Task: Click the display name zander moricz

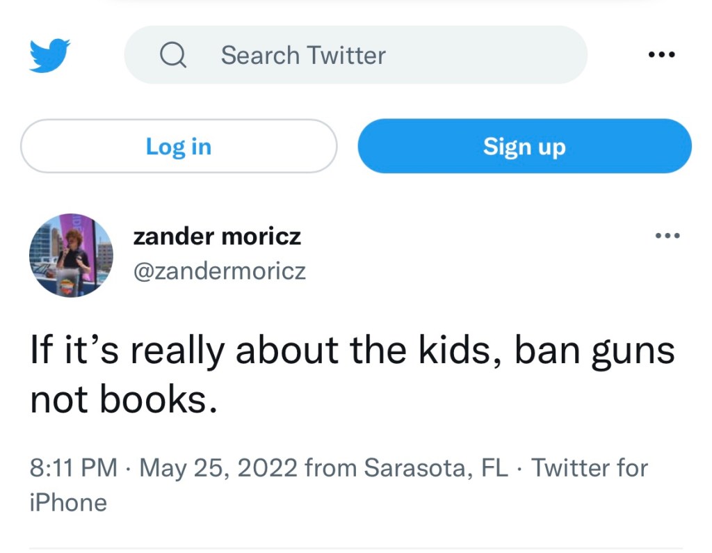Action: pos(217,237)
